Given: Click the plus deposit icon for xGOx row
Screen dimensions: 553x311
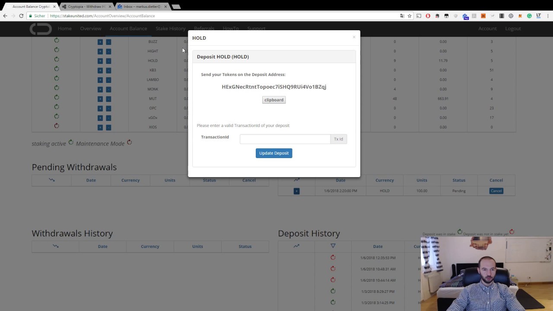Looking at the screenshot, I should [x=100, y=118].
